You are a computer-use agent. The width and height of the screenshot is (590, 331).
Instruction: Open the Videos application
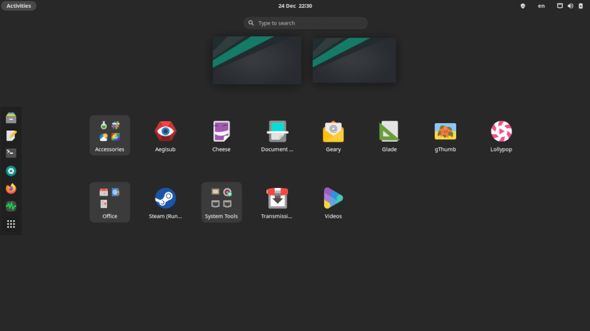tap(333, 198)
